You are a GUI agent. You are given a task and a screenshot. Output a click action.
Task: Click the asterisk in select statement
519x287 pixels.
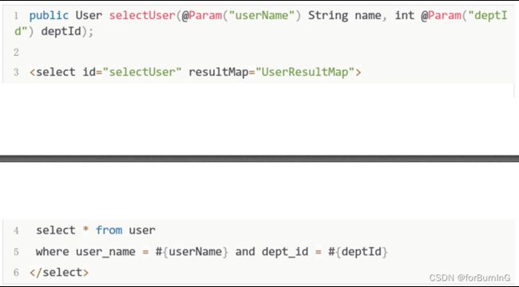tap(85, 230)
